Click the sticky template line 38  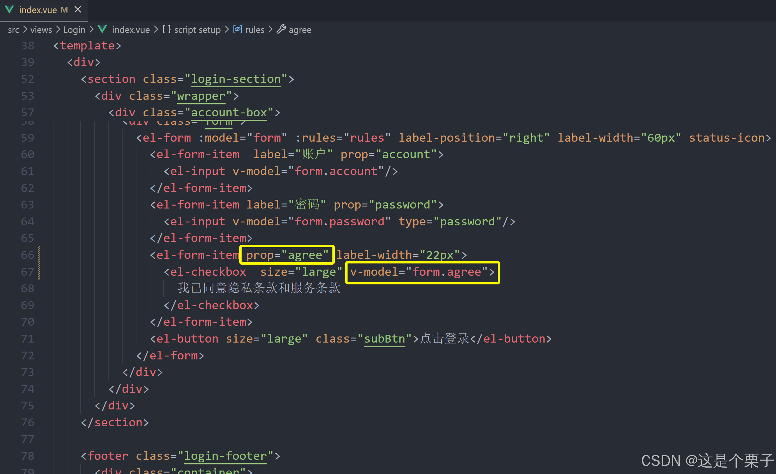tap(87, 46)
